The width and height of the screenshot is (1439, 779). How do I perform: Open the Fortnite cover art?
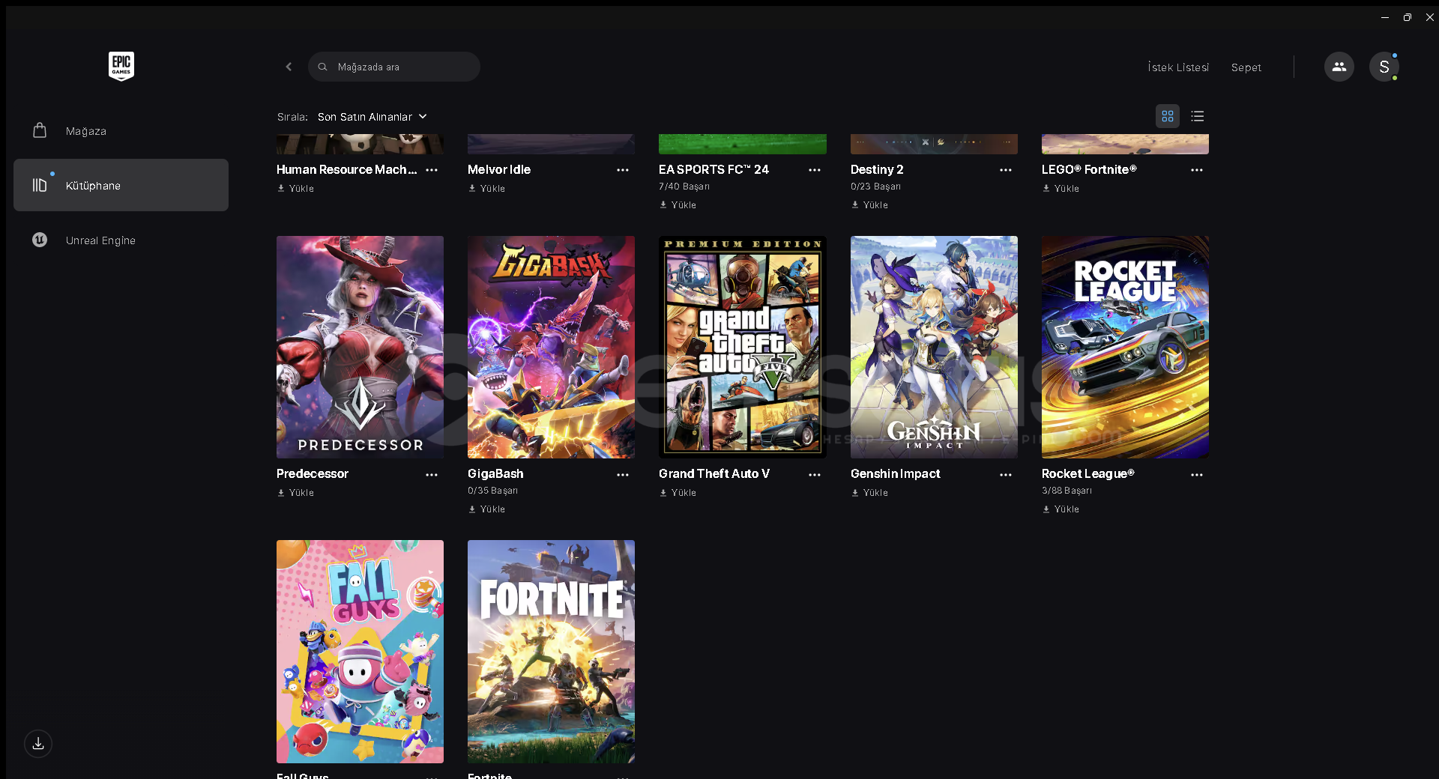point(551,652)
